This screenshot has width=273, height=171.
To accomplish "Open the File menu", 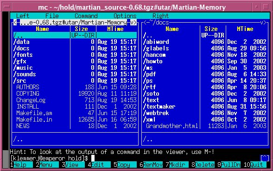I will (52, 16).
